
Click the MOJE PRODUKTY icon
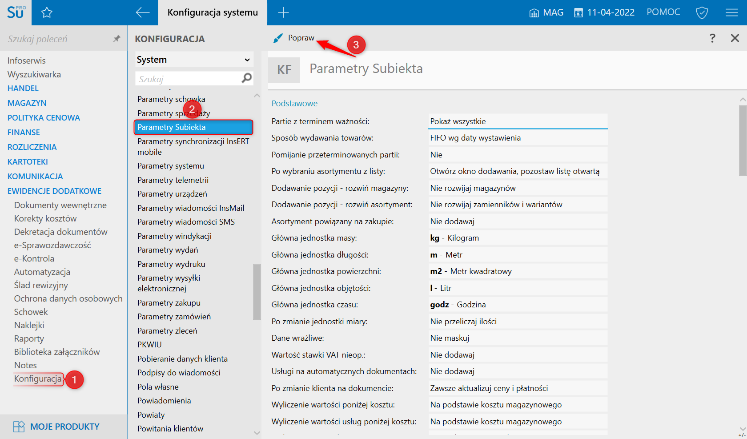pyautogui.click(x=19, y=427)
